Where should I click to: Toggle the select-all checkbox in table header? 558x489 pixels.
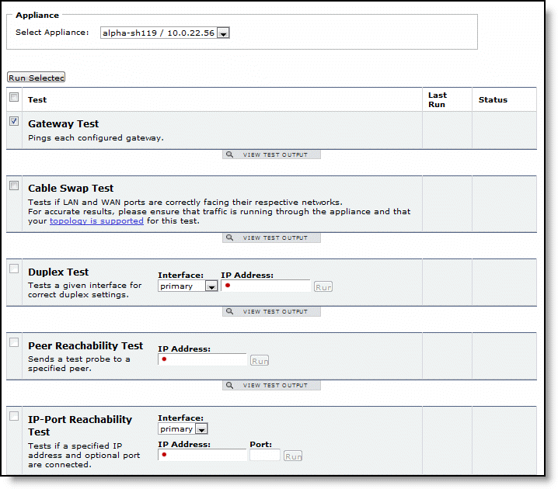click(14, 98)
